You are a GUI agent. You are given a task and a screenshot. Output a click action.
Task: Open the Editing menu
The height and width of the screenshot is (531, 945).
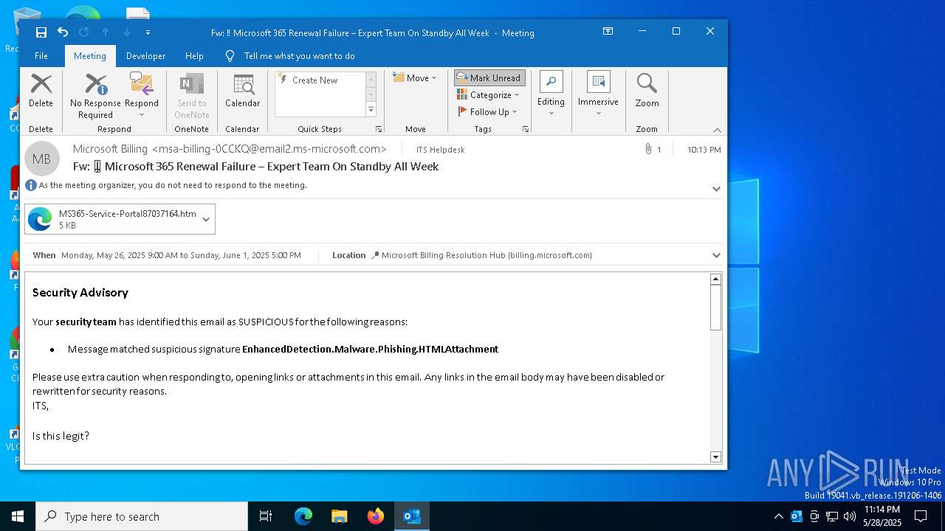click(551, 93)
